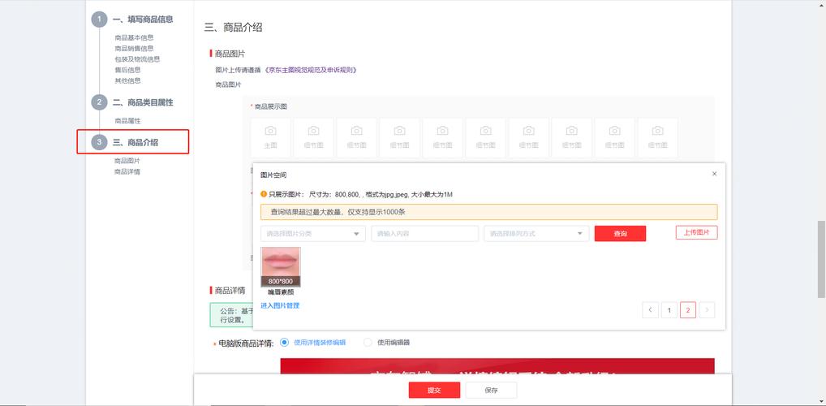Navigate to 包装及物流信息 in sidebar

point(137,59)
